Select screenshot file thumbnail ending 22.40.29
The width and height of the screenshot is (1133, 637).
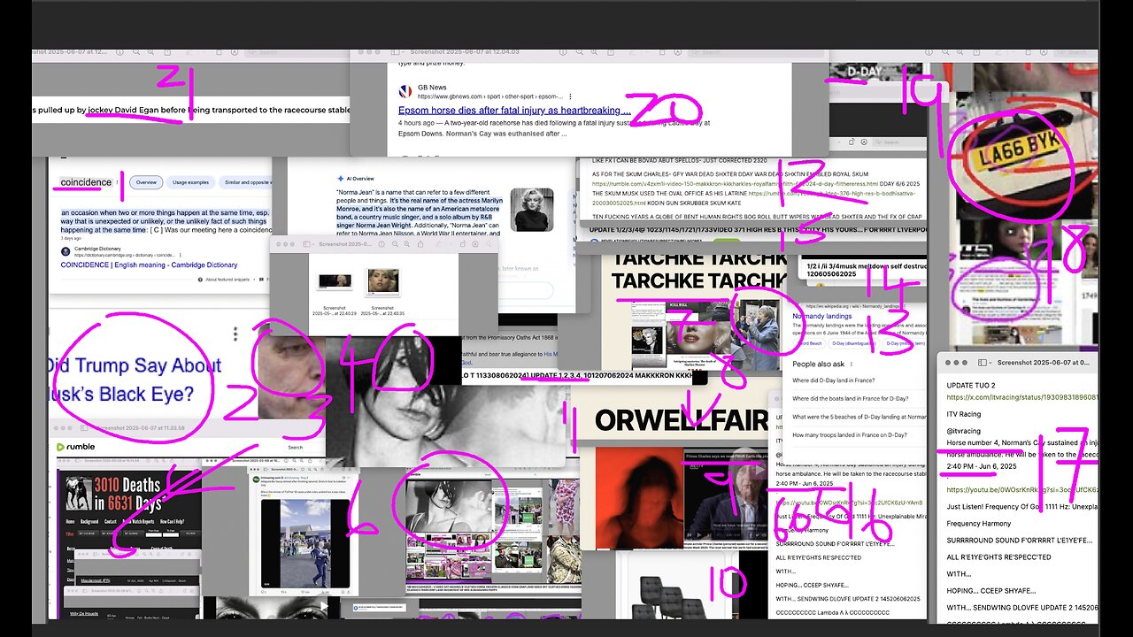pos(335,281)
